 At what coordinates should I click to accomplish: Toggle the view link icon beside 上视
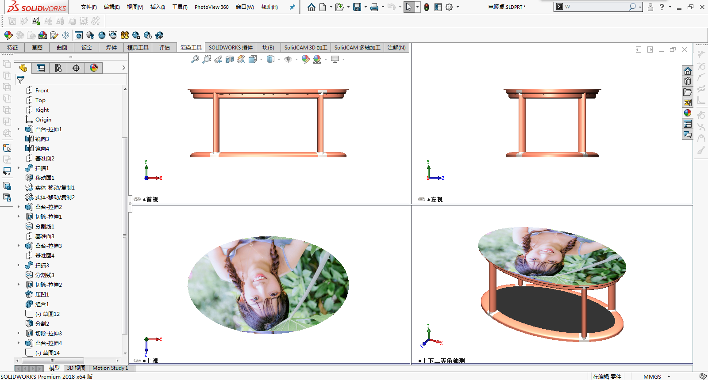pyautogui.click(x=137, y=361)
